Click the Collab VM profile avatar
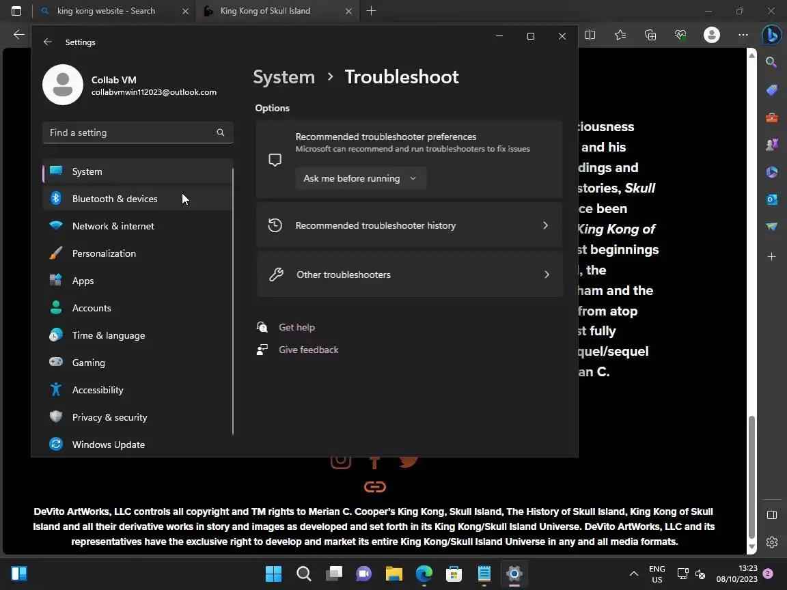Image resolution: width=787 pixels, height=590 pixels. [x=63, y=85]
